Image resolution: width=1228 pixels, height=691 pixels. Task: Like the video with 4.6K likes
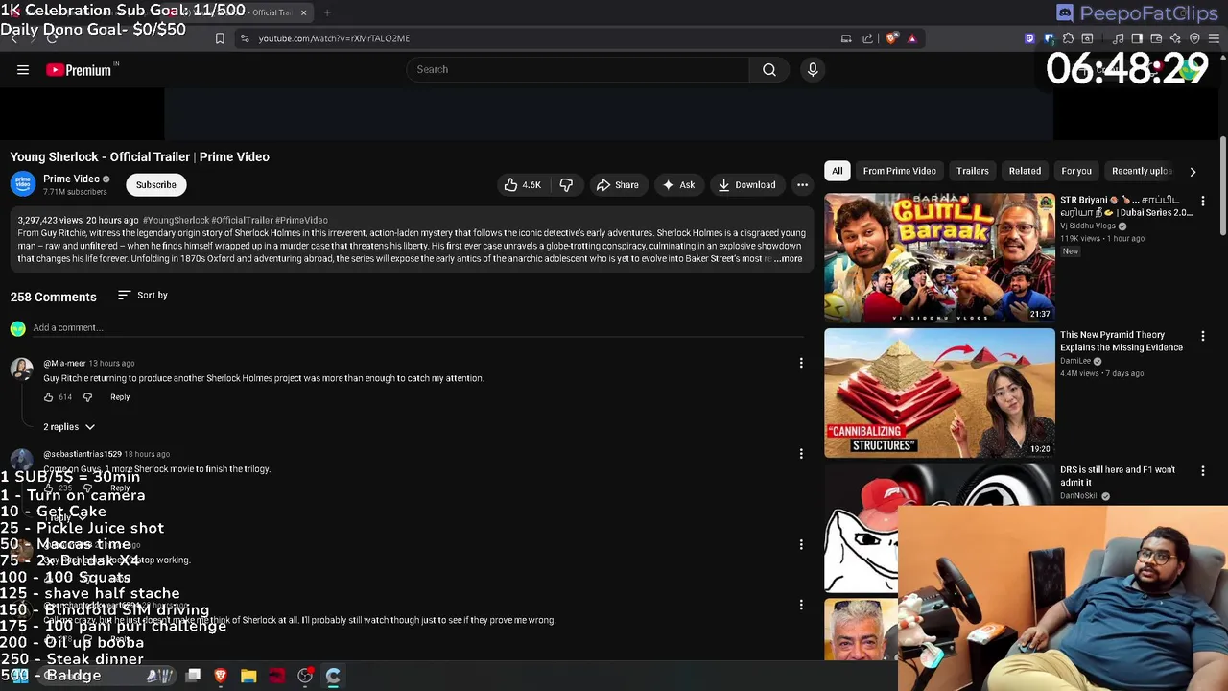(523, 184)
